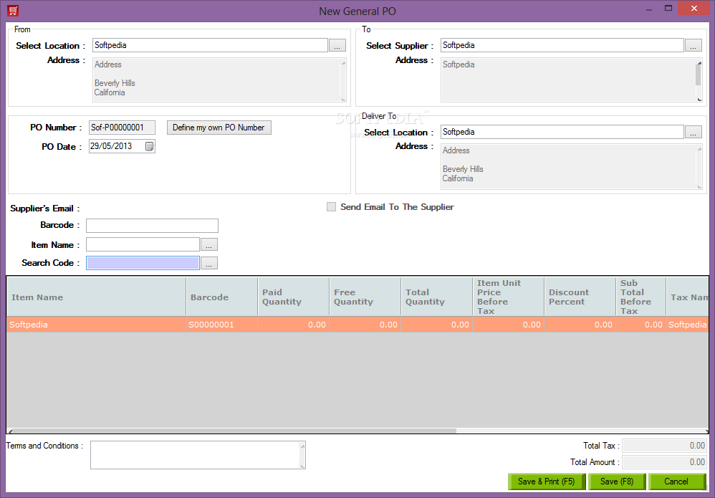Sort by Item Name column header
Image resolution: width=715 pixels, height=498 pixels.
click(96, 297)
